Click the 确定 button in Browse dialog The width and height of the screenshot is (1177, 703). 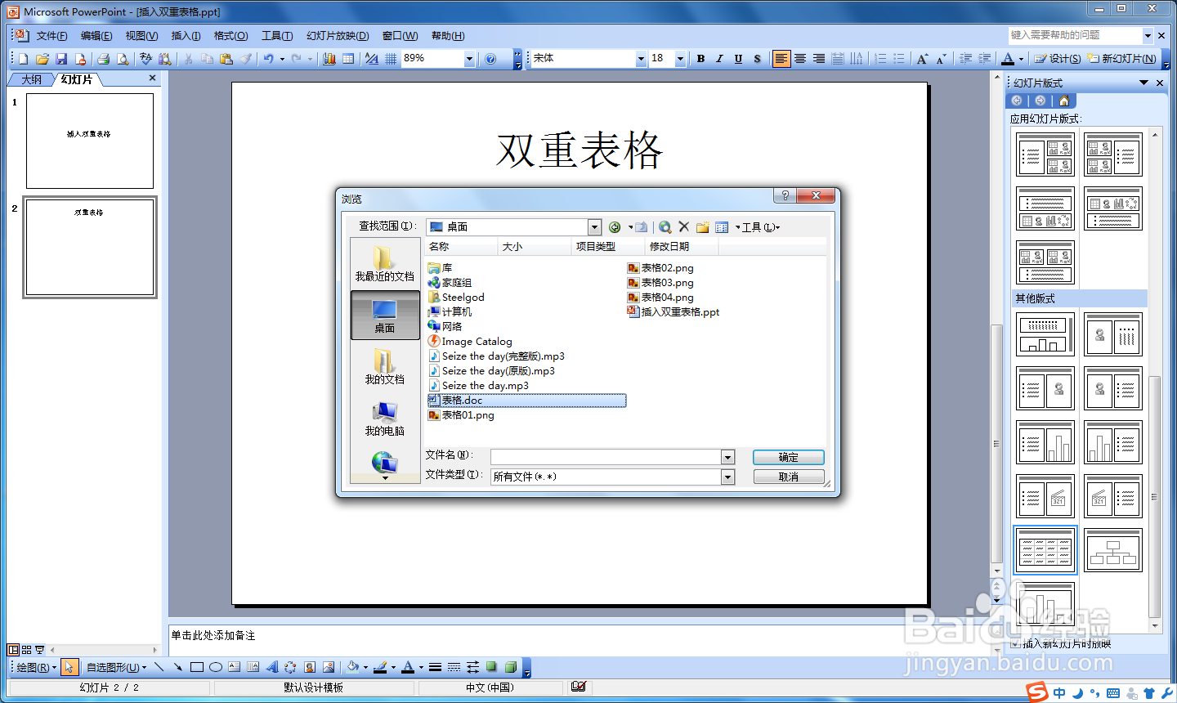789,457
